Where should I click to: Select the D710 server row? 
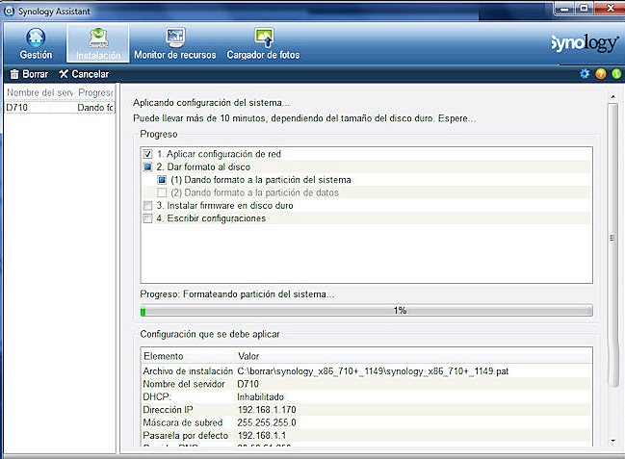click(x=60, y=108)
